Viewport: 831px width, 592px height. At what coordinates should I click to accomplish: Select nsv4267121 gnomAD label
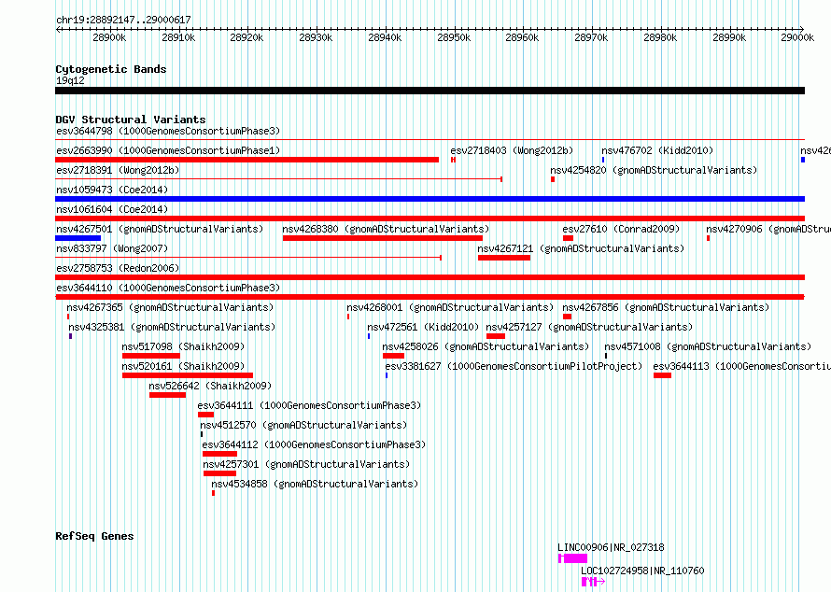[581, 248]
